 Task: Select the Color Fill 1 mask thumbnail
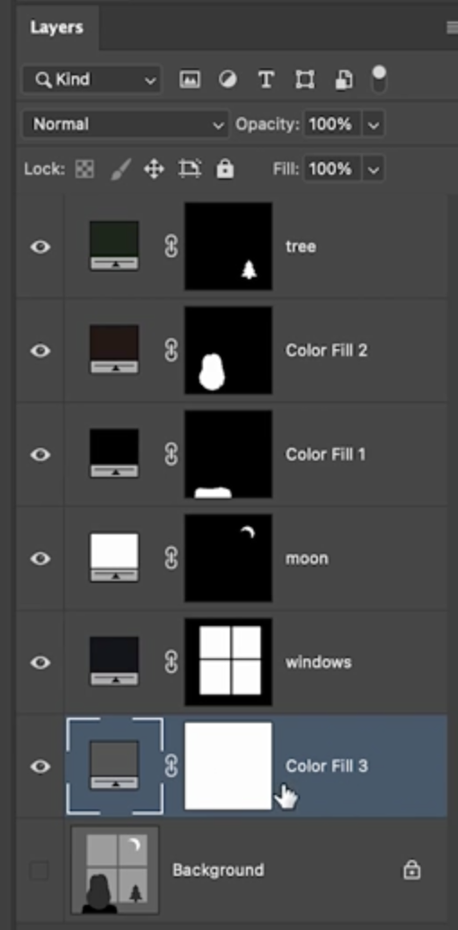(x=229, y=453)
